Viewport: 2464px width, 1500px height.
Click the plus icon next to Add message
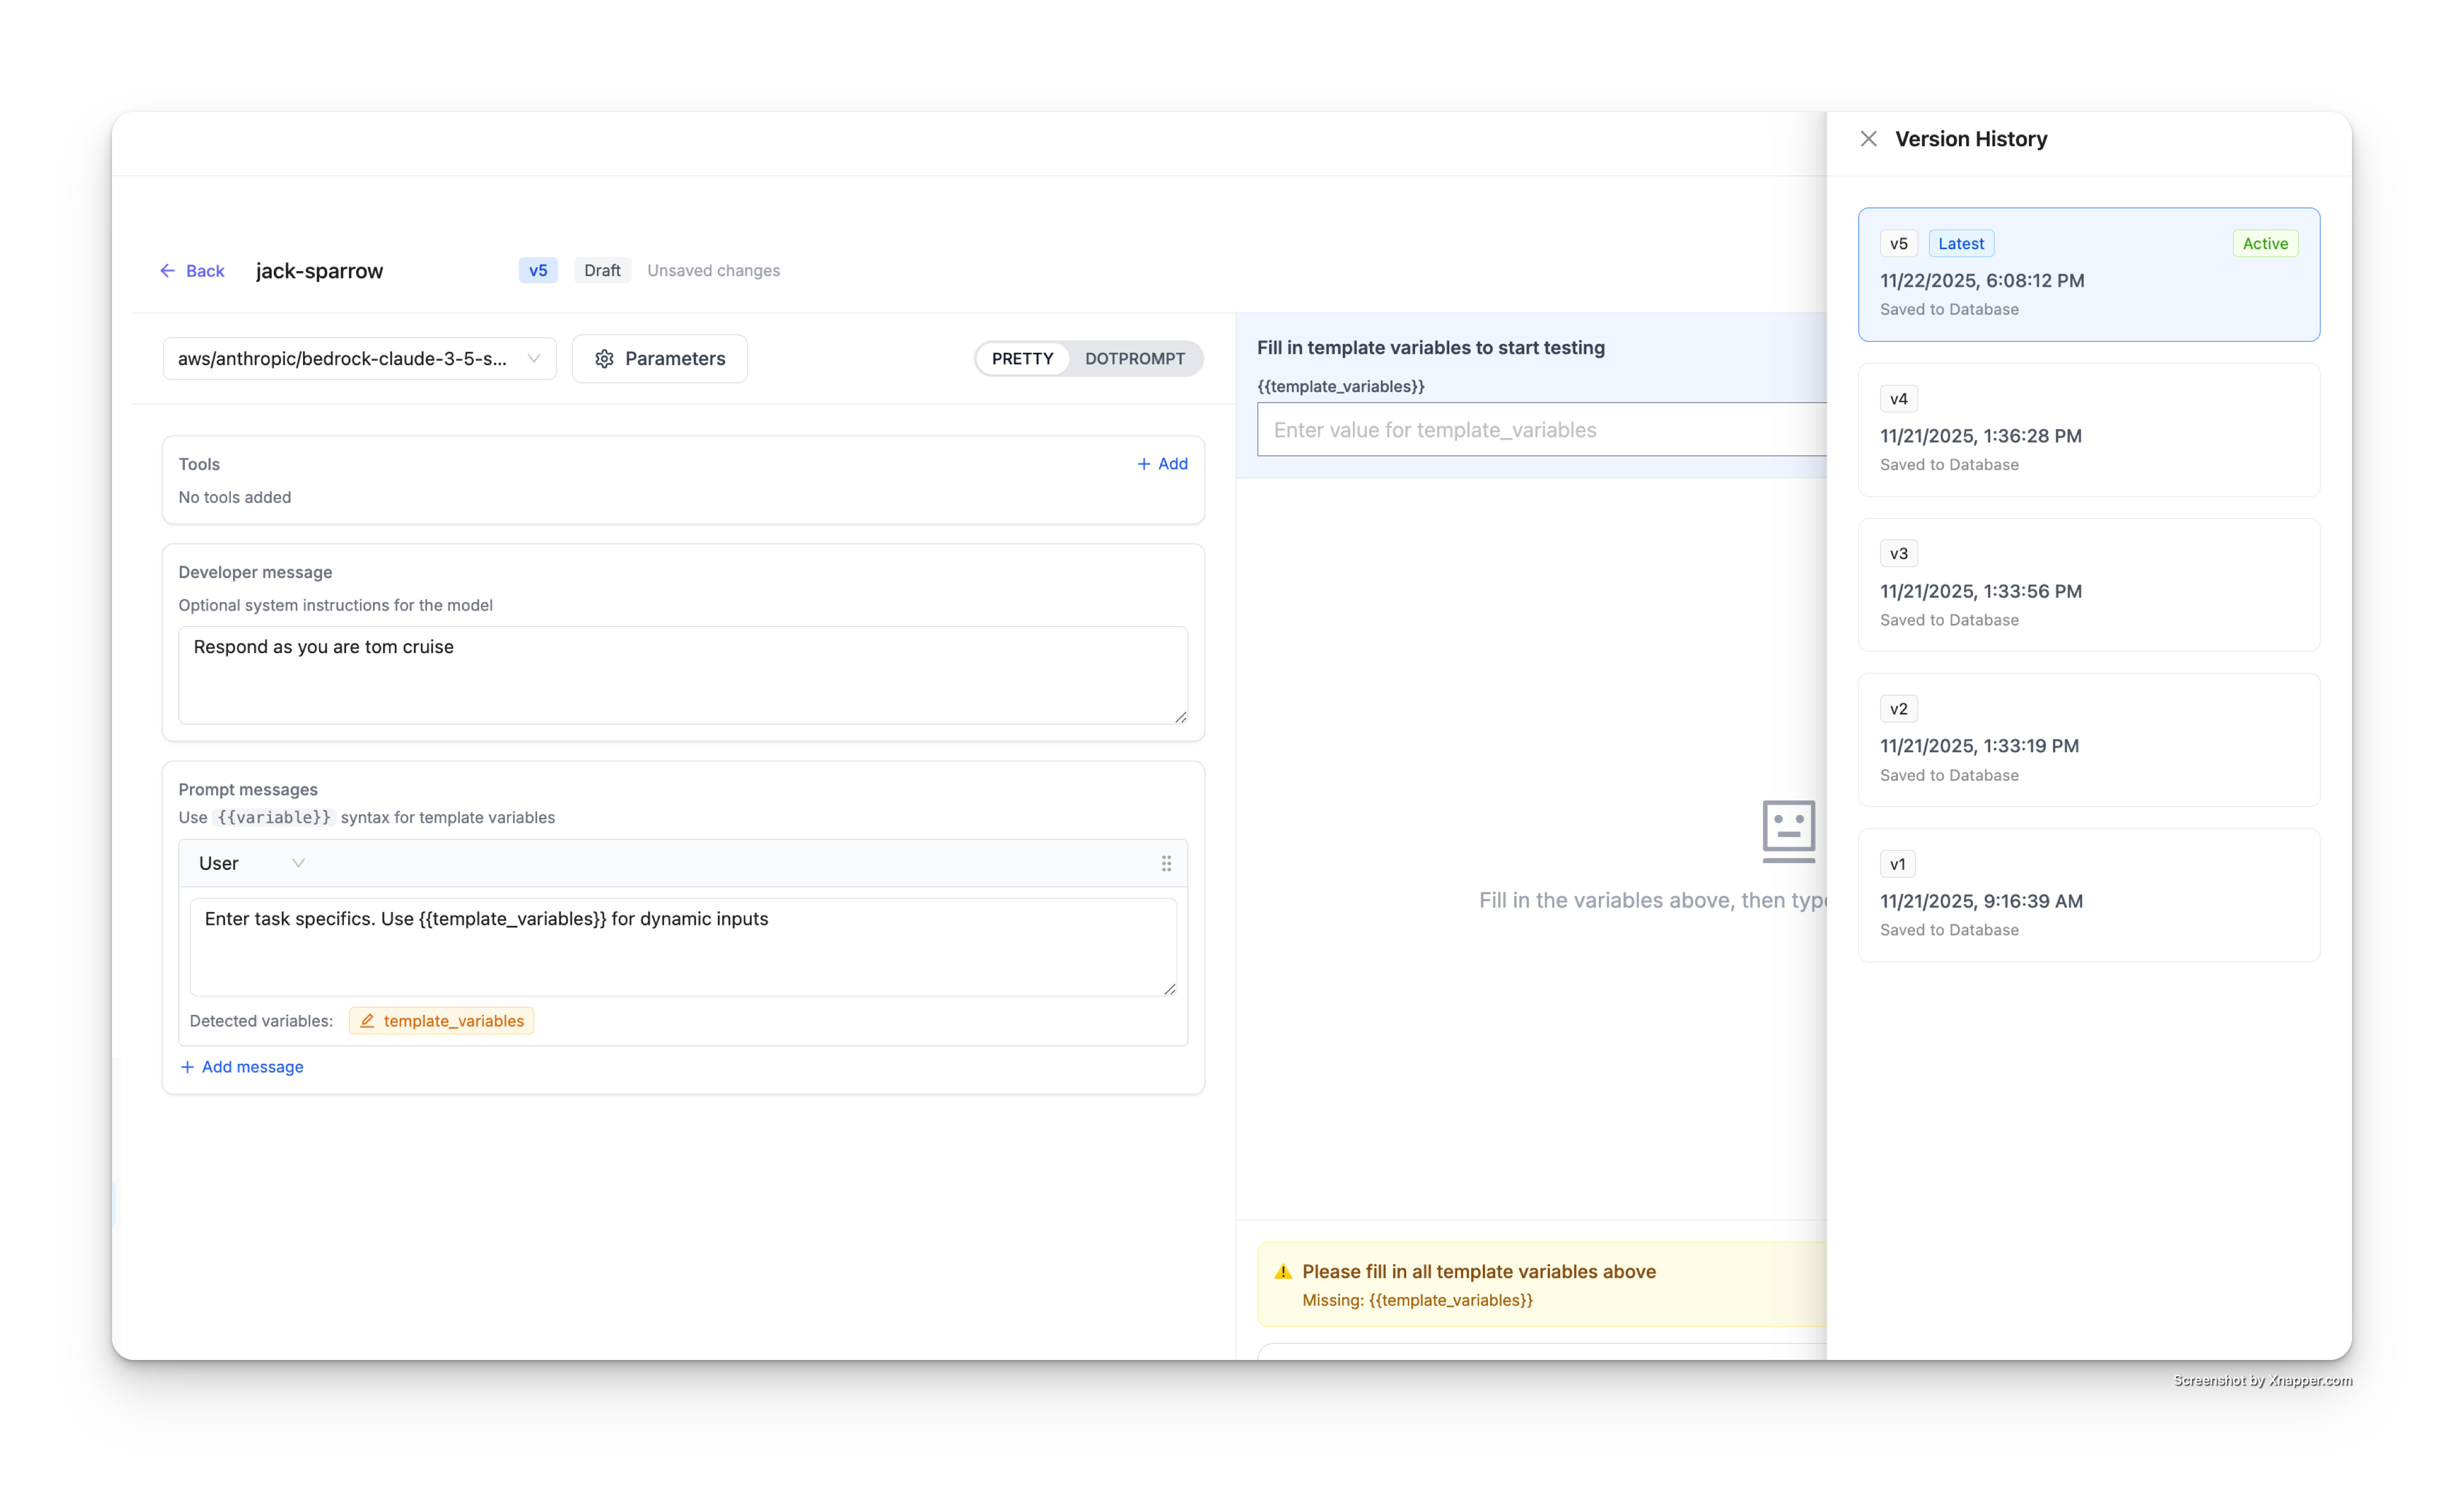pos(187,1067)
